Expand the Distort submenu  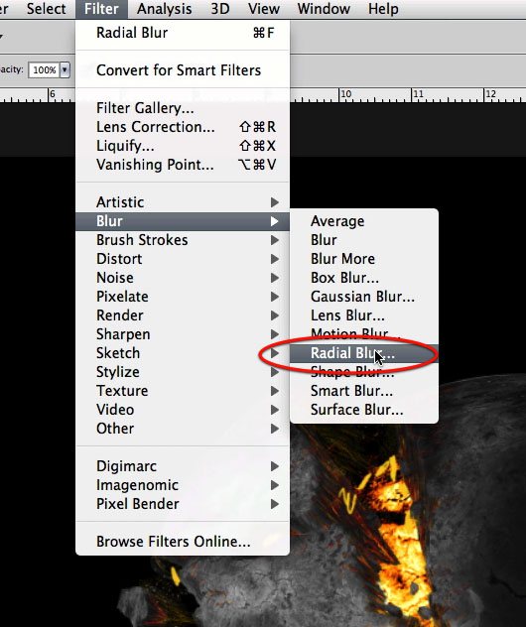click(x=183, y=259)
